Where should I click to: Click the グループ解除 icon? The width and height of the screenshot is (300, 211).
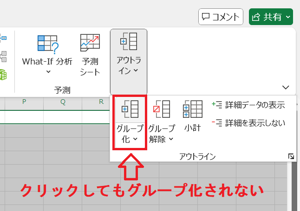coord(162,109)
